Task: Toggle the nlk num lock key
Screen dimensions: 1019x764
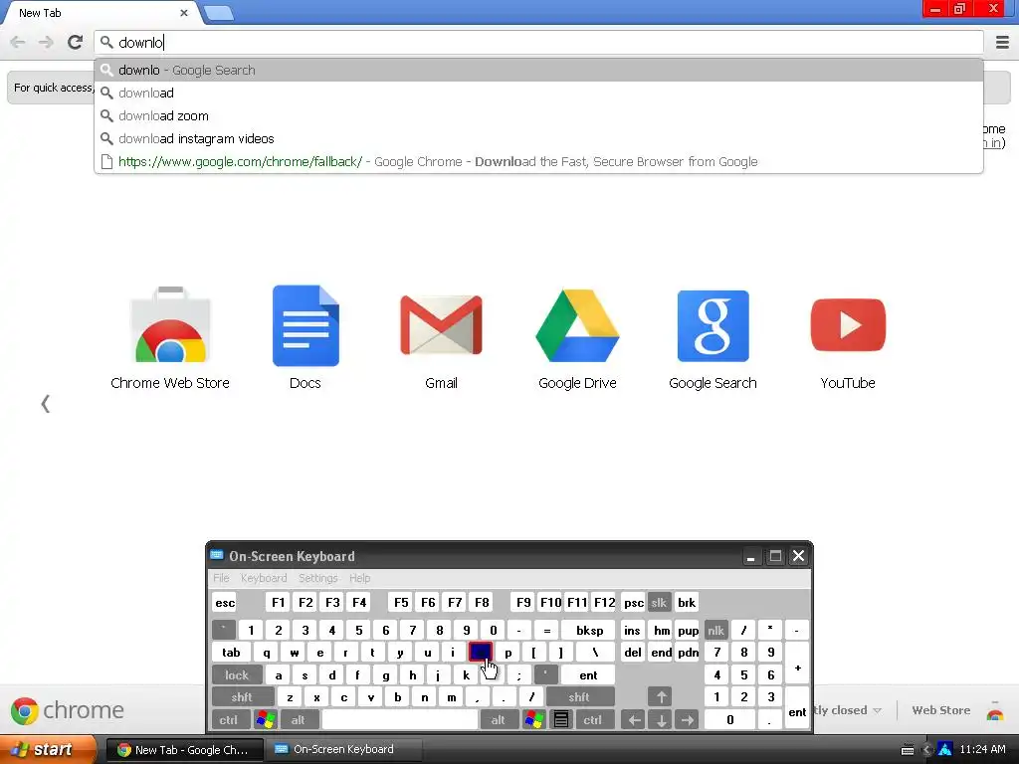Action: point(715,630)
